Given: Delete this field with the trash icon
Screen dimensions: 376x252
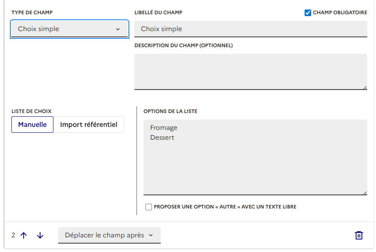Looking at the screenshot, I should pyautogui.click(x=359, y=235).
